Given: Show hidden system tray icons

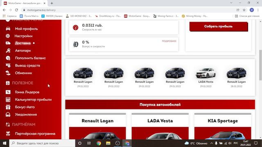Looking at the screenshot, I should 212,143.
